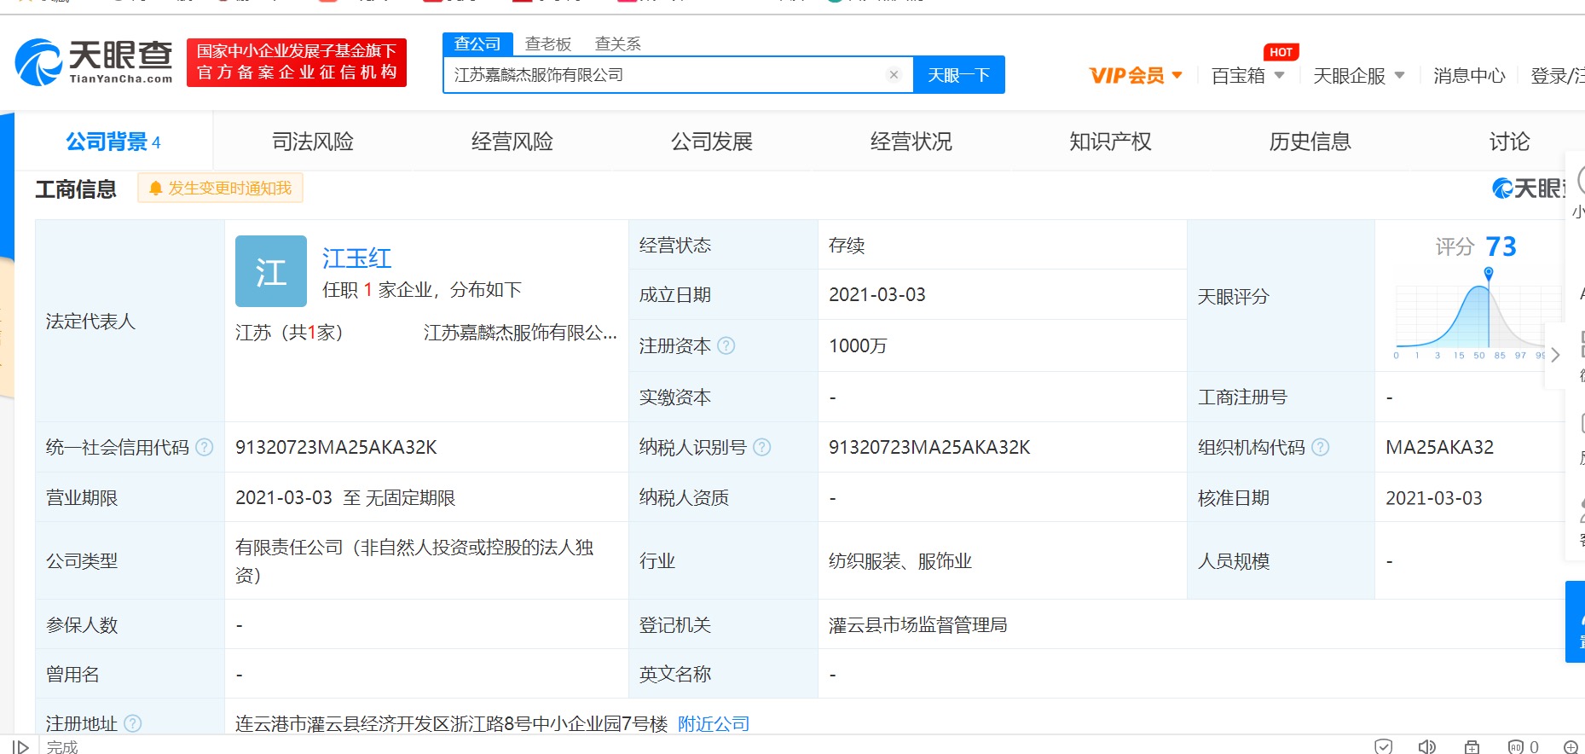This screenshot has height=754, width=1585.
Task: Click security shield icon in status bar
Action: click(1384, 746)
